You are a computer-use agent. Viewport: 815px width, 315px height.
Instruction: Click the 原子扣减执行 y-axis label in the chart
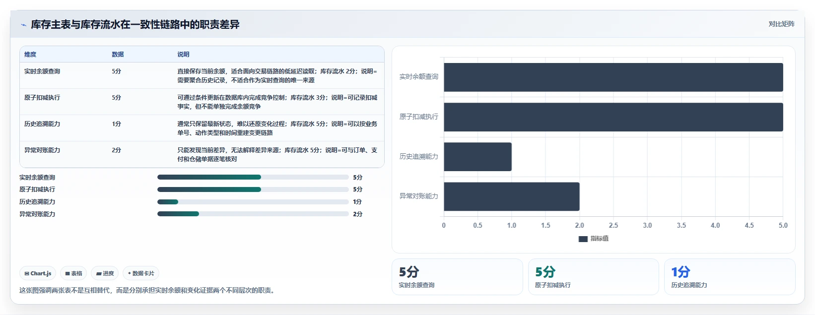click(419, 117)
